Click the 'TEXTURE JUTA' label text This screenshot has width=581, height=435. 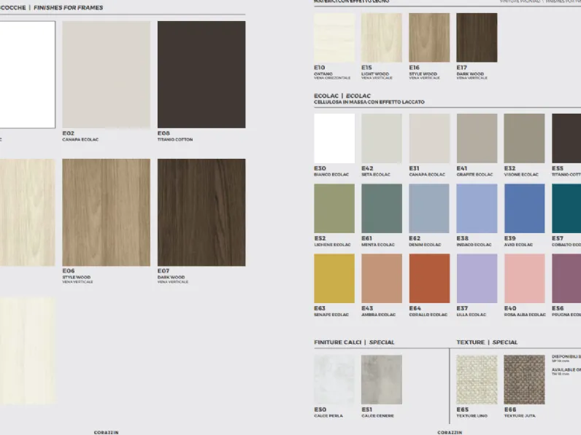pyautogui.click(x=520, y=416)
